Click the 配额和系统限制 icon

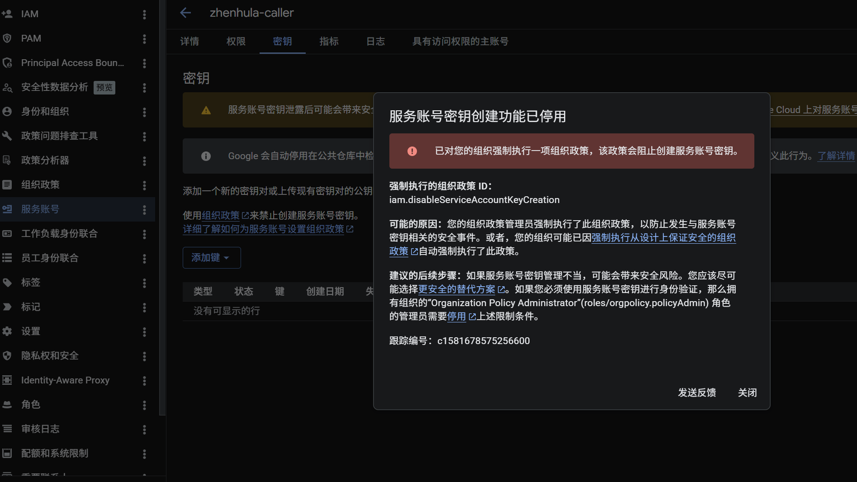pyautogui.click(x=7, y=454)
